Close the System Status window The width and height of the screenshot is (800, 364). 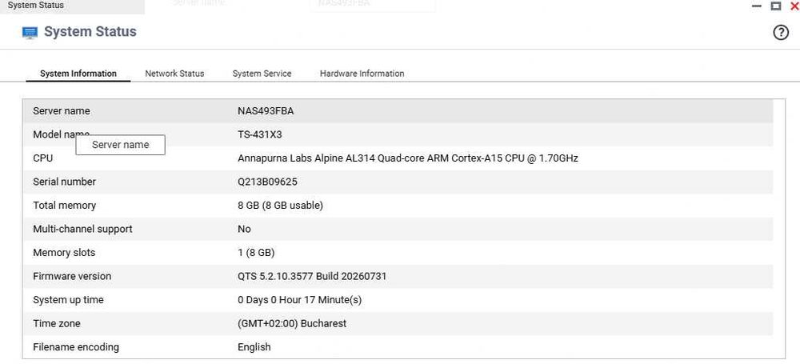click(794, 6)
